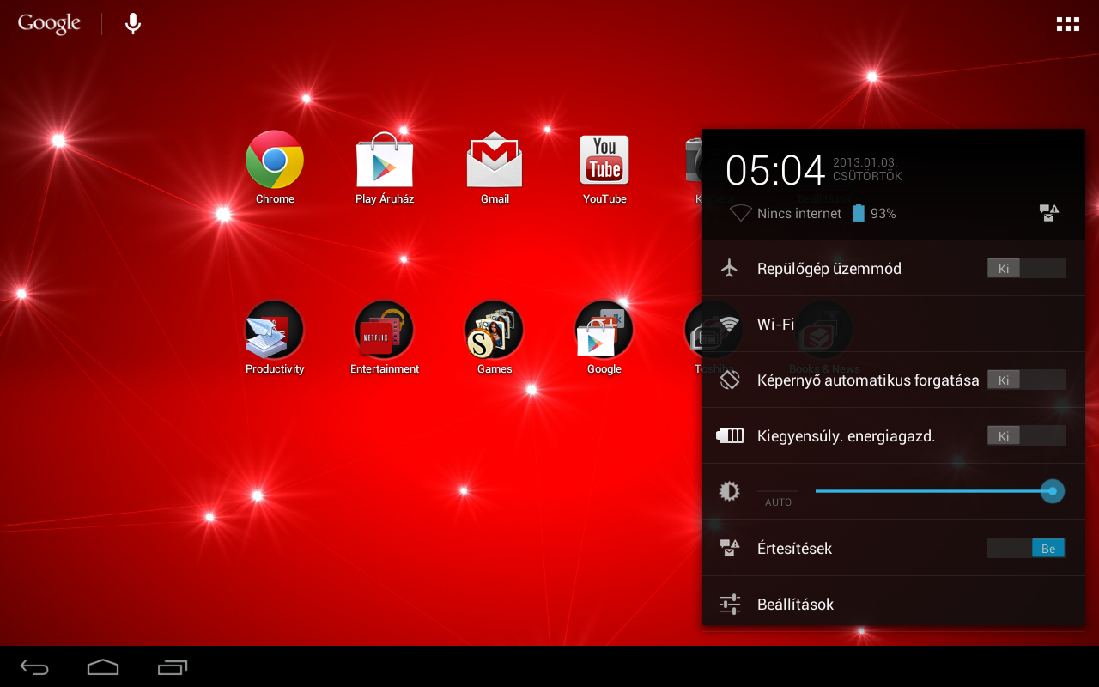This screenshot has height=687, width=1099.
Task: Start voice search with microphone icon
Action: 133,24
